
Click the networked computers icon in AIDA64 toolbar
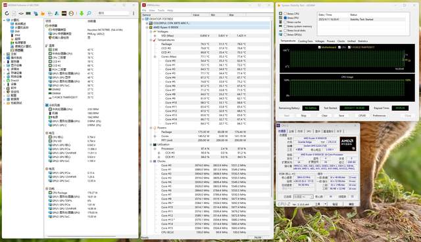[36, 13]
